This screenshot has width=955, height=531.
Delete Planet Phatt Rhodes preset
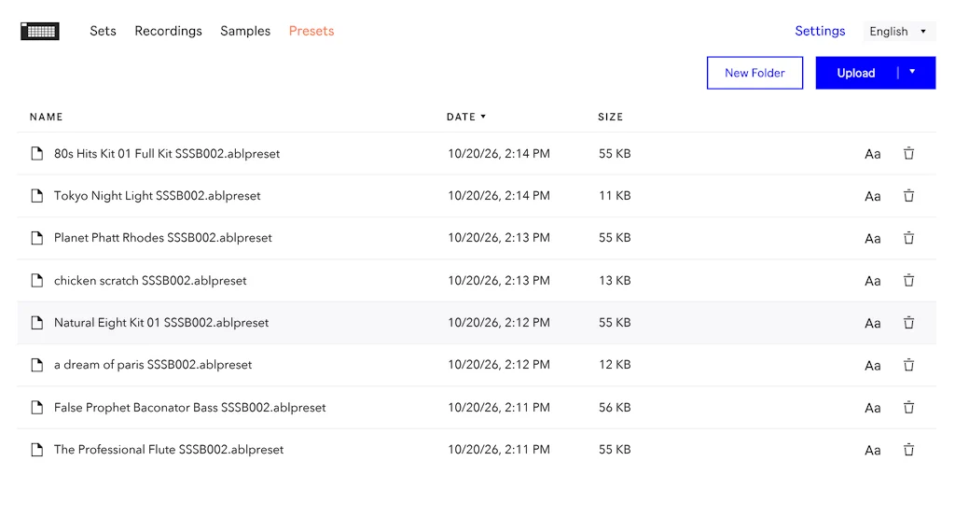pos(908,238)
